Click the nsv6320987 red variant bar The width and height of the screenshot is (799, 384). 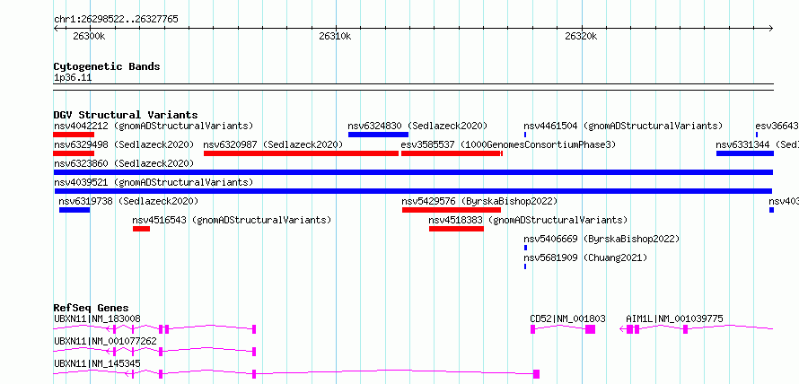[x=301, y=153]
